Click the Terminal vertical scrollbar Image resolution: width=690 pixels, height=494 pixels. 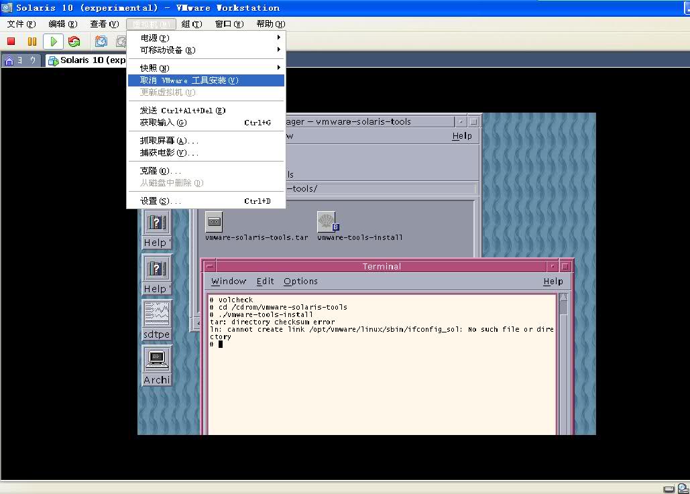tap(563, 363)
